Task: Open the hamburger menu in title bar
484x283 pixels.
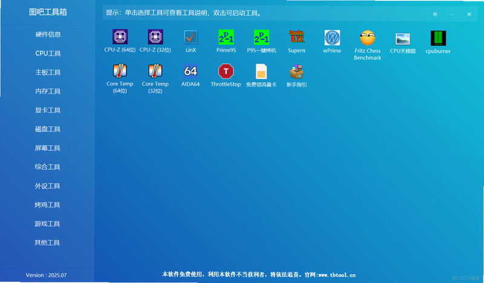Action: tap(435, 14)
